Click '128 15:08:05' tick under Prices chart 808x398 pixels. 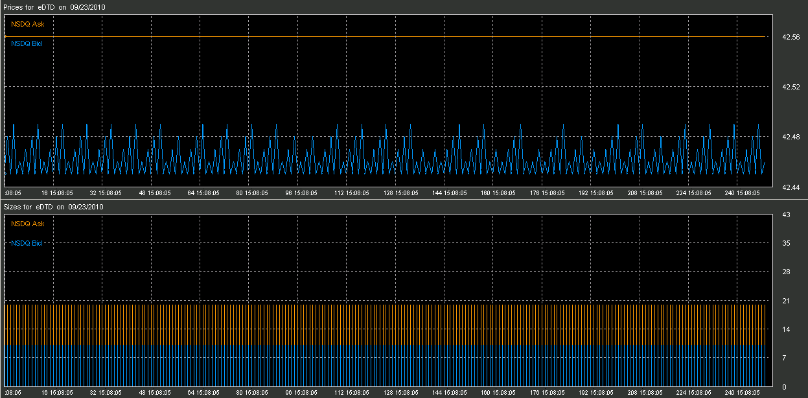pyautogui.click(x=400, y=193)
